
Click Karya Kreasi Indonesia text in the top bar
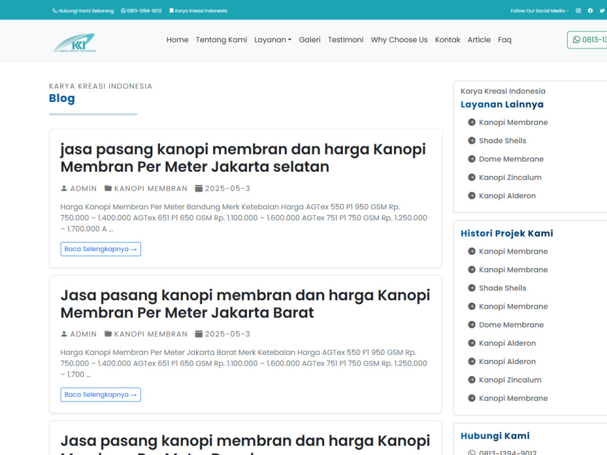[201, 11]
